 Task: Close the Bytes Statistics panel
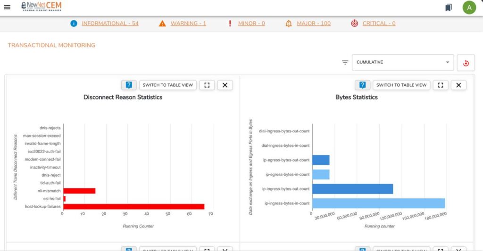[458, 85]
